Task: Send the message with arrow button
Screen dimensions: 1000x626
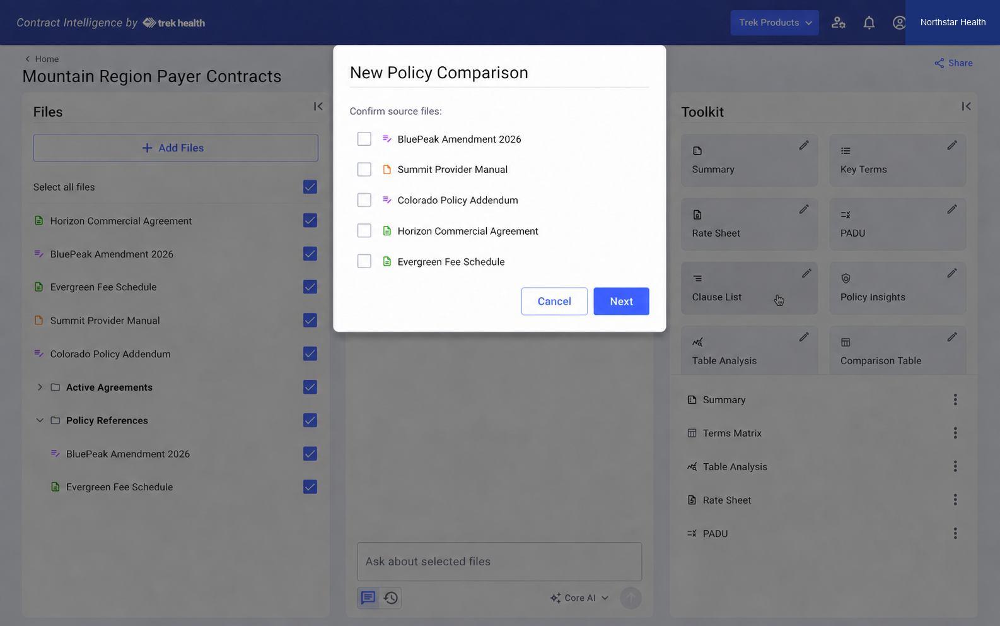Action: pyautogui.click(x=631, y=598)
